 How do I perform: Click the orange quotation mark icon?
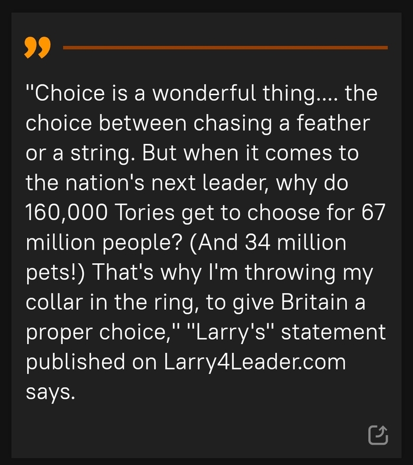point(37,48)
